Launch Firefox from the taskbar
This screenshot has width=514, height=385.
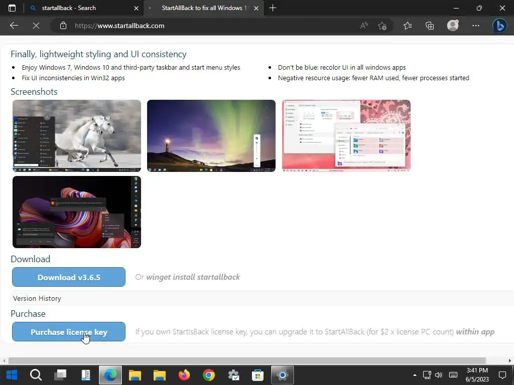[x=184, y=375]
